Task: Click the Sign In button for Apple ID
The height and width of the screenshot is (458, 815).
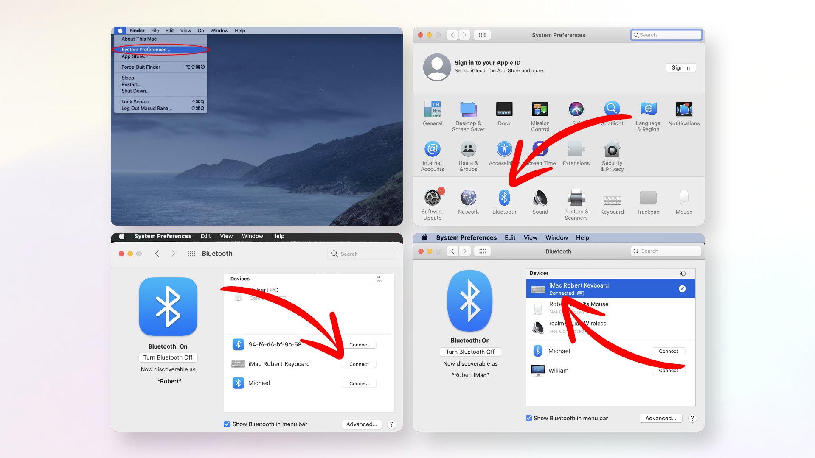Action: 681,67
